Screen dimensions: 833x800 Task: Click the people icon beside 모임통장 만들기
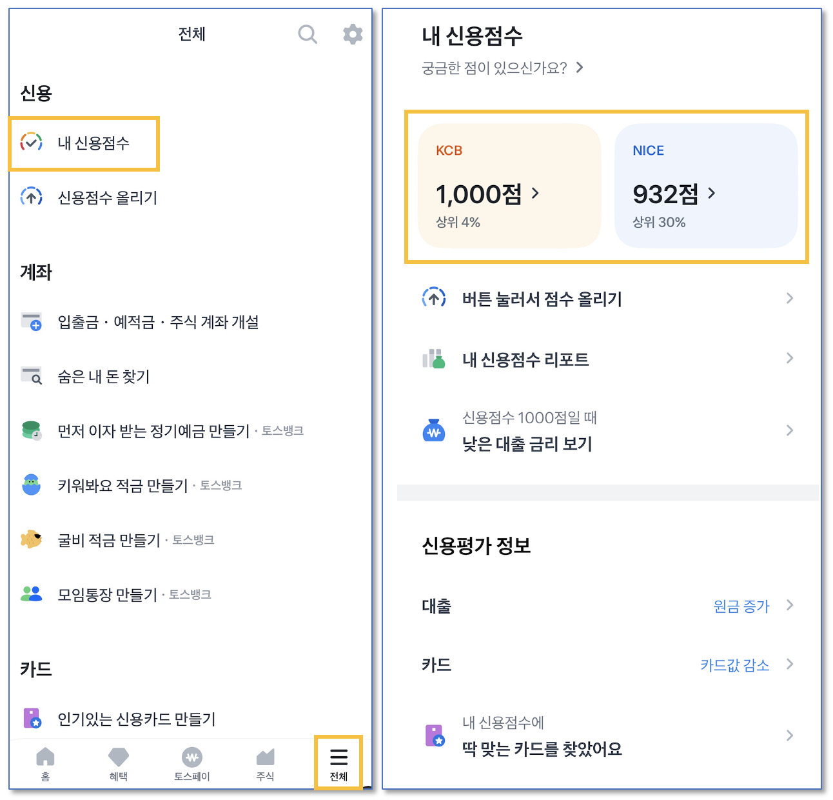[31, 593]
